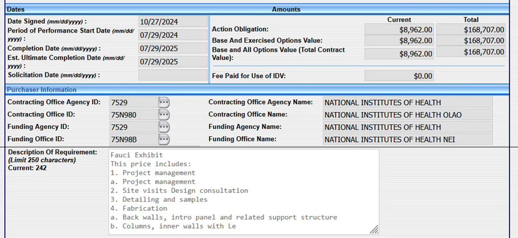
Task: Click the Dates section header
Action: (x=16, y=9)
